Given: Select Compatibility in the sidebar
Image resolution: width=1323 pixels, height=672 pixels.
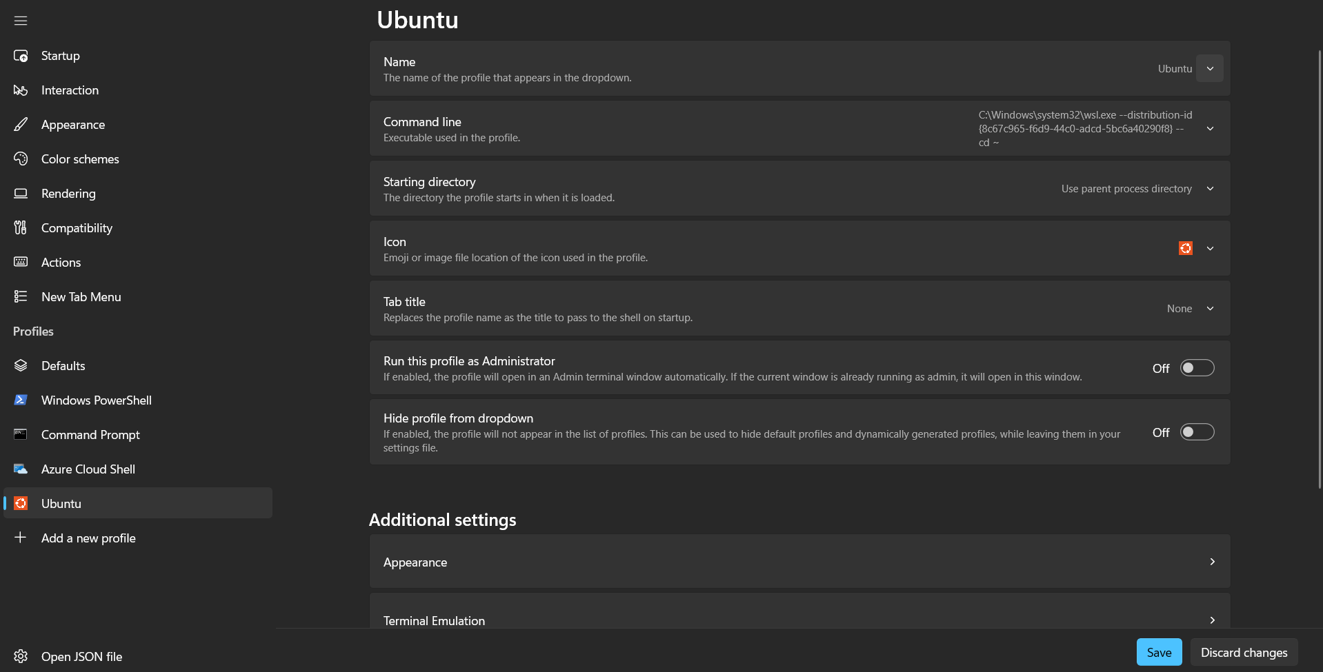Looking at the screenshot, I should [x=138, y=228].
